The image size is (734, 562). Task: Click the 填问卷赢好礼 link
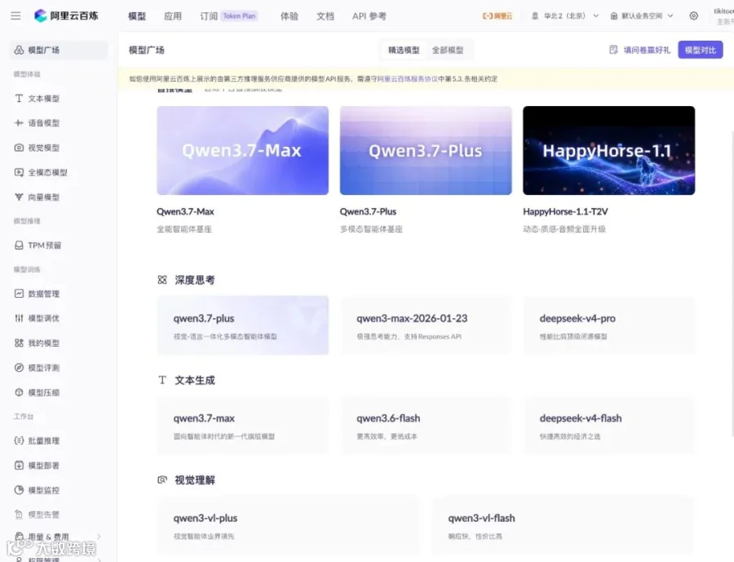coord(647,50)
